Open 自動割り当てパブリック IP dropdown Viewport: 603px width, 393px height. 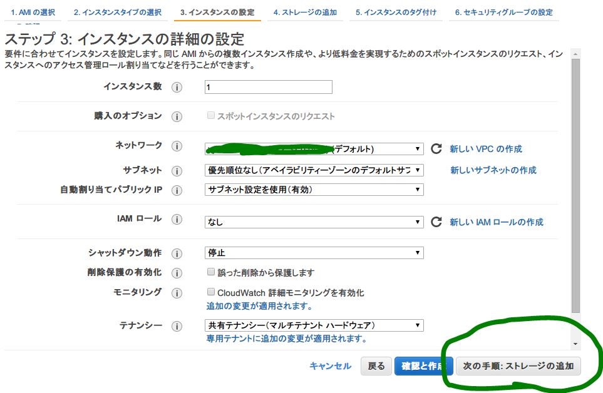pyautogui.click(x=314, y=190)
